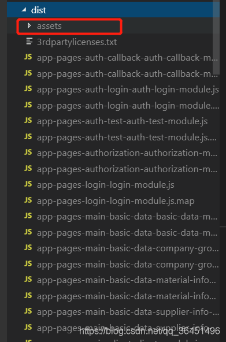Screen dimensions: 226x342
Task: Open app-pages-auth-login-auth-login-module.js with full name shown
Action: pos(128,90)
